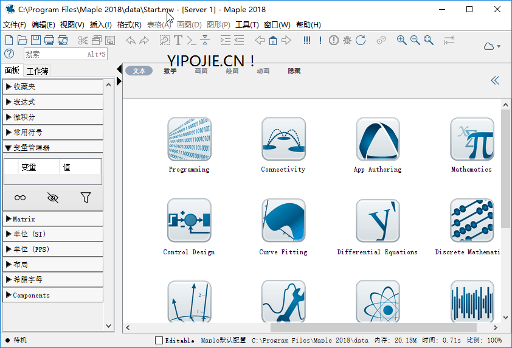Open debugger with bug icon
The image size is (512, 348).
[347, 40]
